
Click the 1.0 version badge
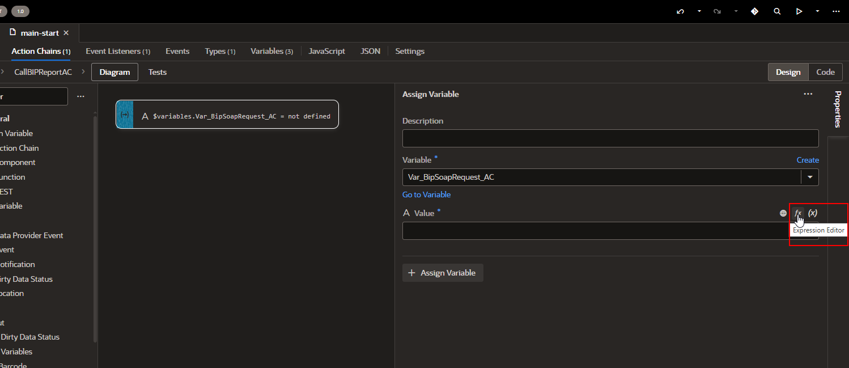[20, 11]
